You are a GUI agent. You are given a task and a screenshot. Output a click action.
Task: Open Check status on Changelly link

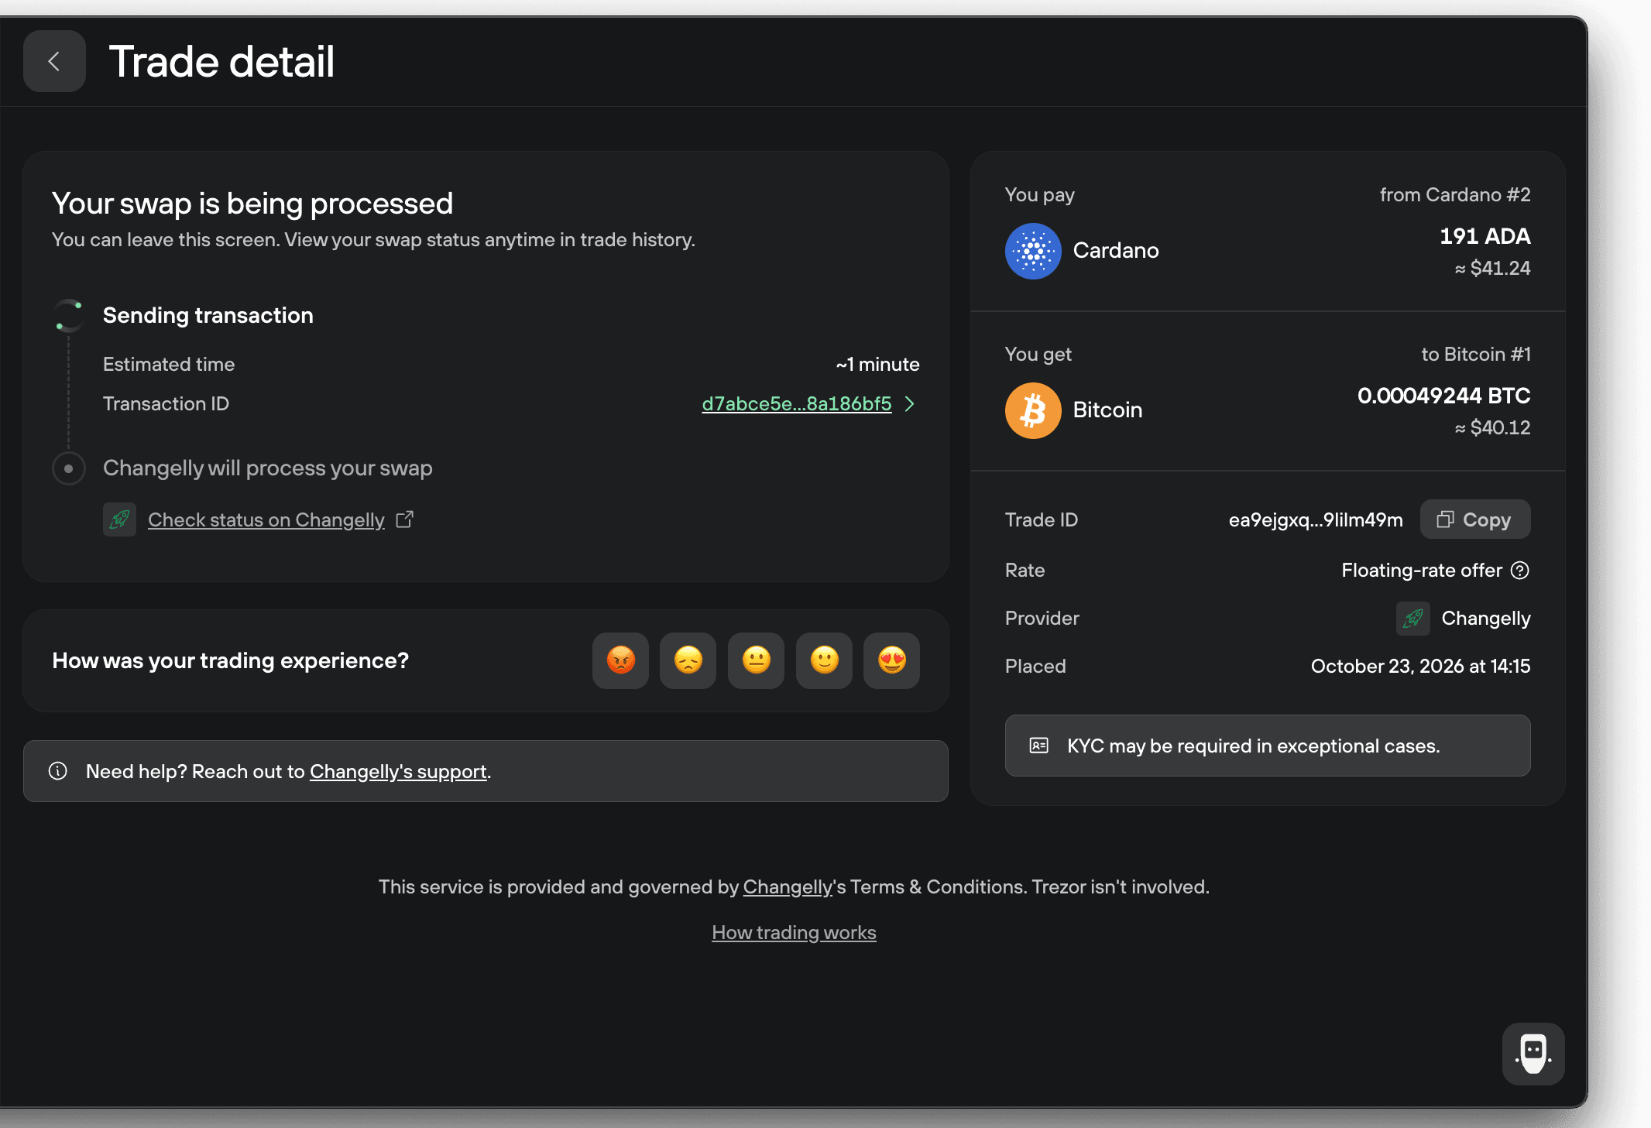tap(266, 520)
